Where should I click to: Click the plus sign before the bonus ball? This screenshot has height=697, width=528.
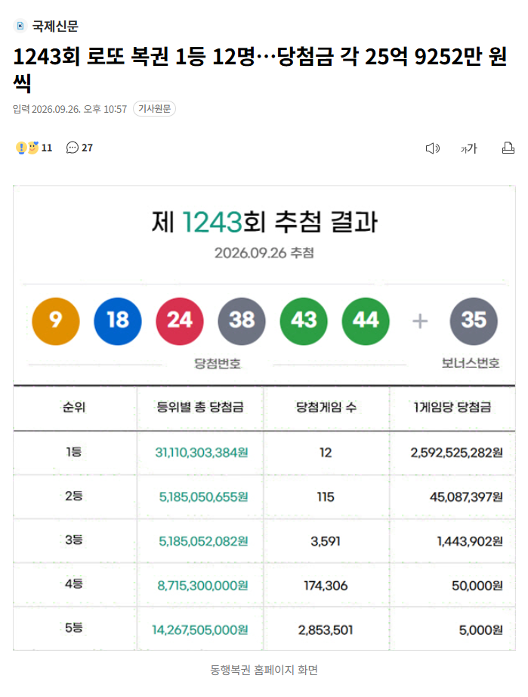pyautogui.click(x=420, y=321)
